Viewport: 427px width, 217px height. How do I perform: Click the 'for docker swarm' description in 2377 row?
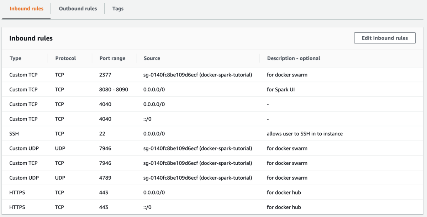[x=287, y=75]
